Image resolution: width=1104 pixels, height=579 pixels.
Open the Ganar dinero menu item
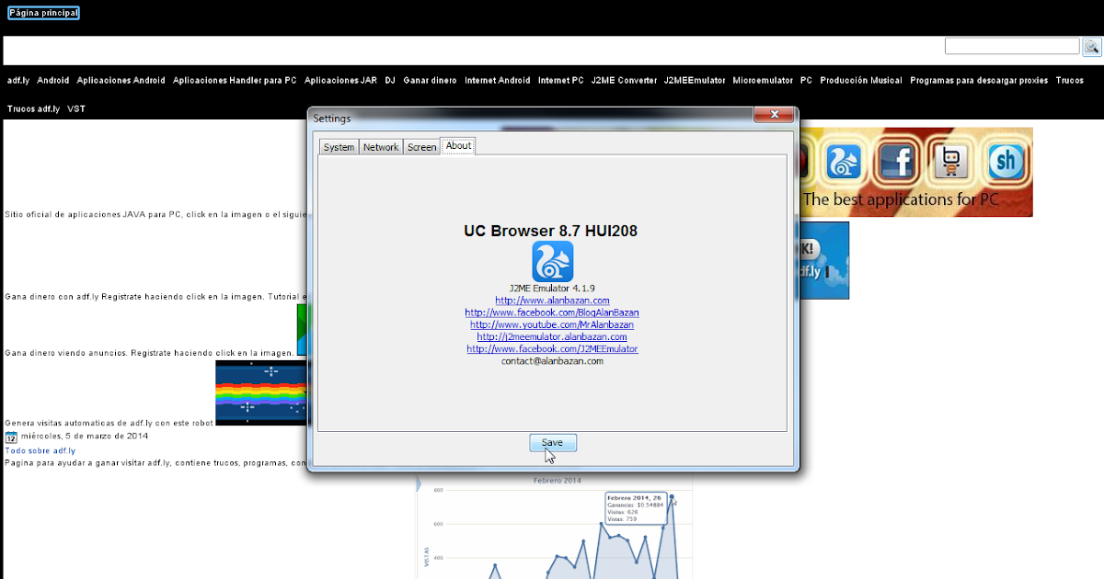pyautogui.click(x=430, y=81)
